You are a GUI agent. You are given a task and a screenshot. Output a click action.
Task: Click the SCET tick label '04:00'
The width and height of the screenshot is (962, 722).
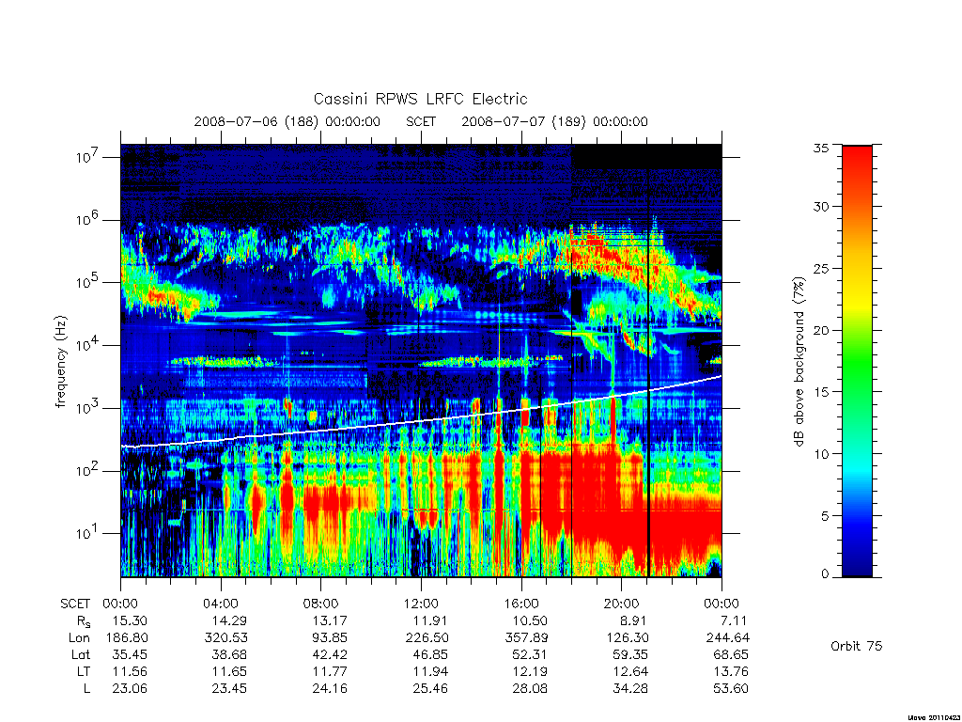coord(220,604)
